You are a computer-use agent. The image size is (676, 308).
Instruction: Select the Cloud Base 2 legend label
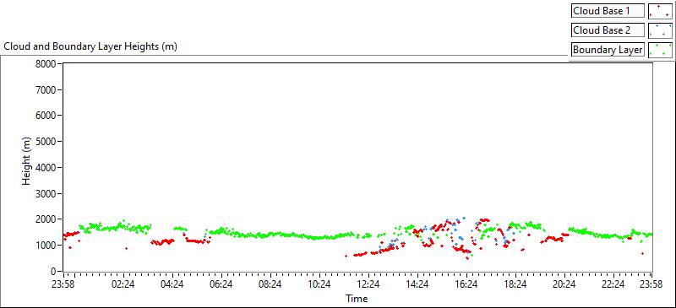pyautogui.click(x=608, y=30)
